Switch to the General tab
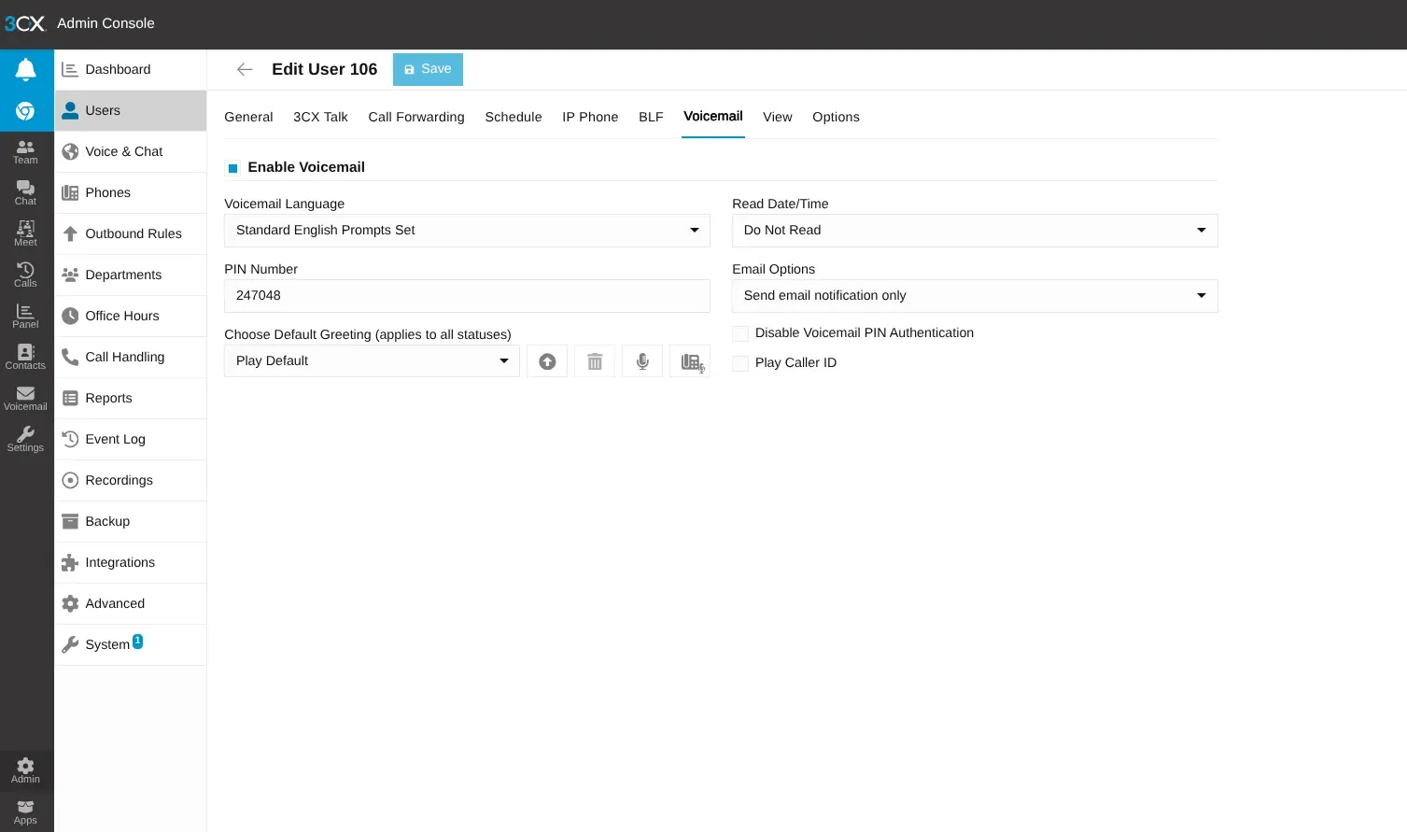 click(x=248, y=118)
